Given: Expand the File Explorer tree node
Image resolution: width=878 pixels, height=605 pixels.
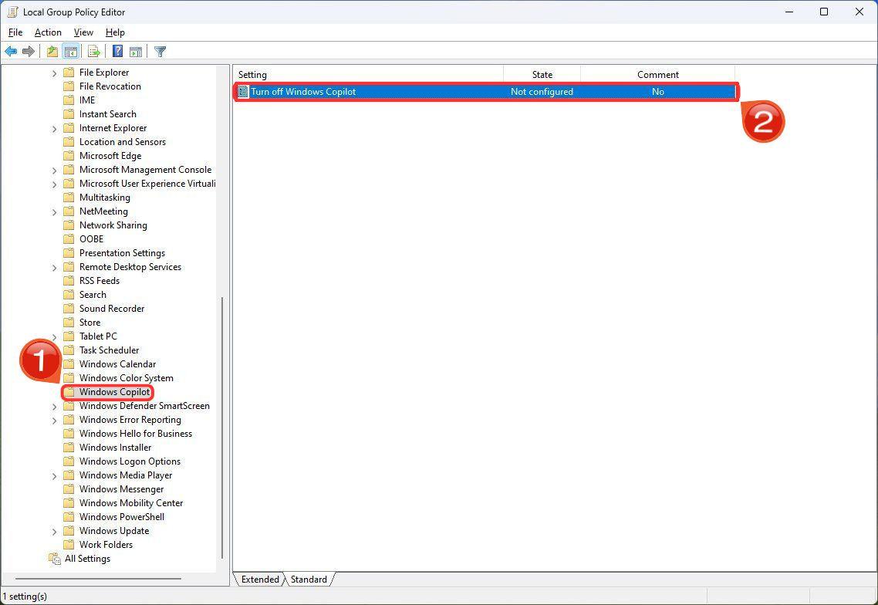Looking at the screenshot, I should pyautogui.click(x=54, y=73).
